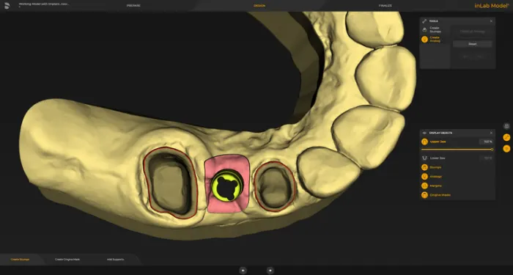513x275 pixels.
Task: Toggle Upper Jaw visibility icon
Action: tap(424, 142)
